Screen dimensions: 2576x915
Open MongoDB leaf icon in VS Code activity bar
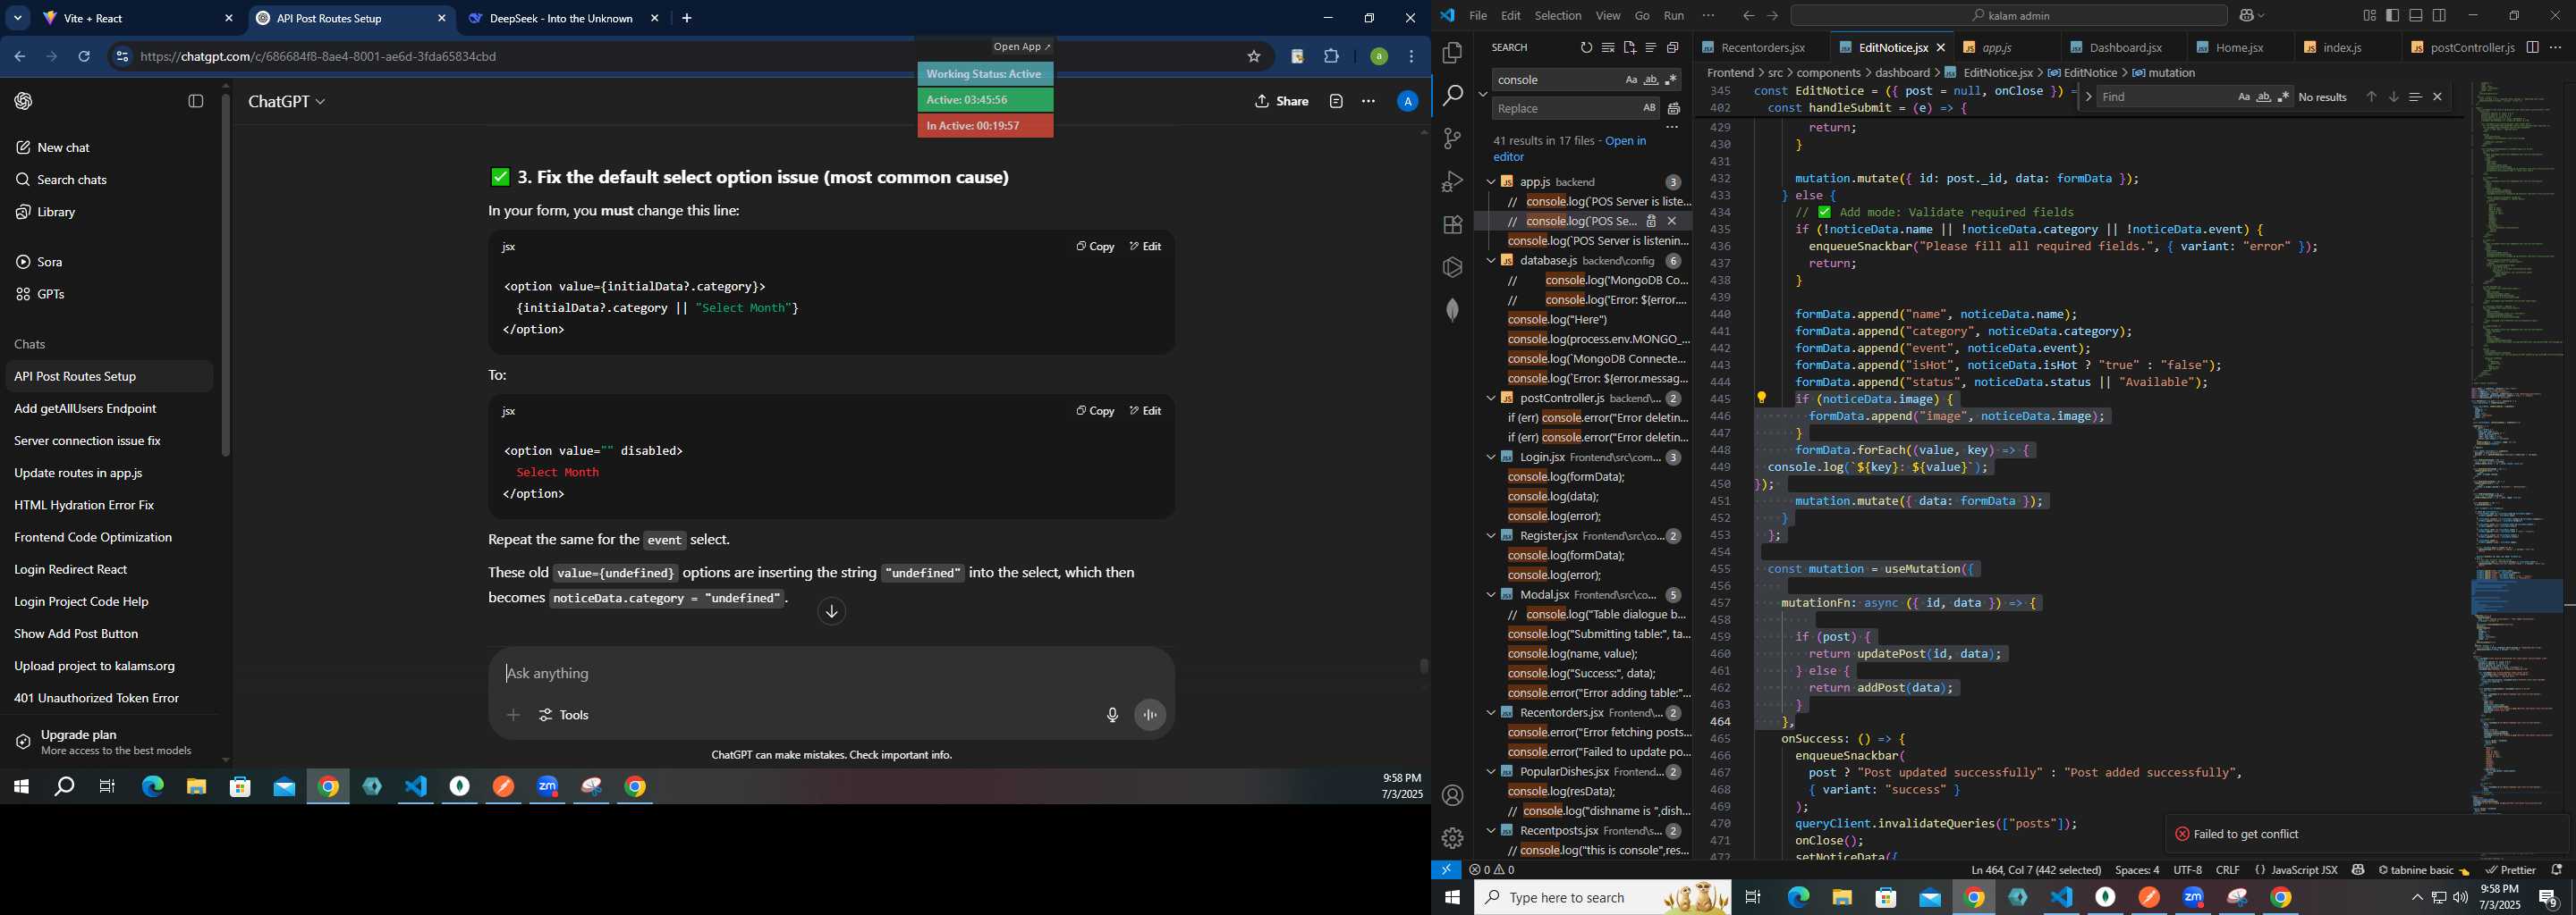[x=1452, y=311]
